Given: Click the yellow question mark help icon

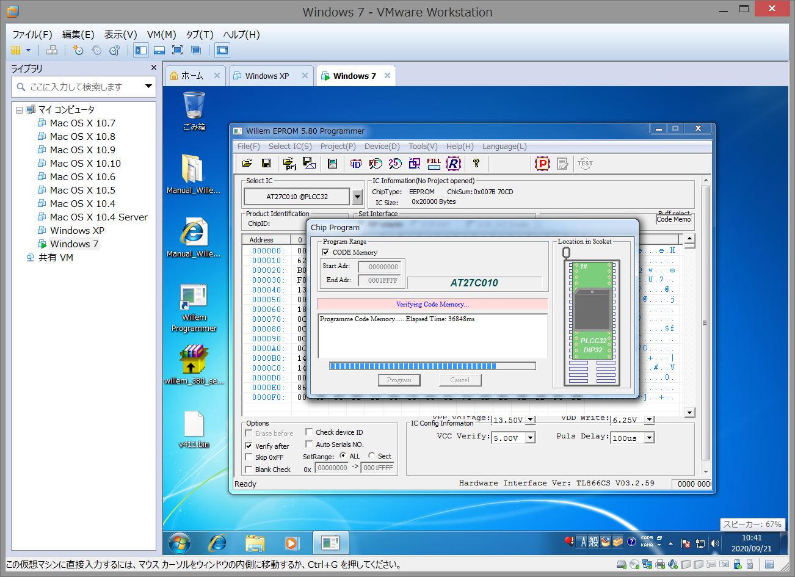Looking at the screenshot, I should (x=476, y=163).
